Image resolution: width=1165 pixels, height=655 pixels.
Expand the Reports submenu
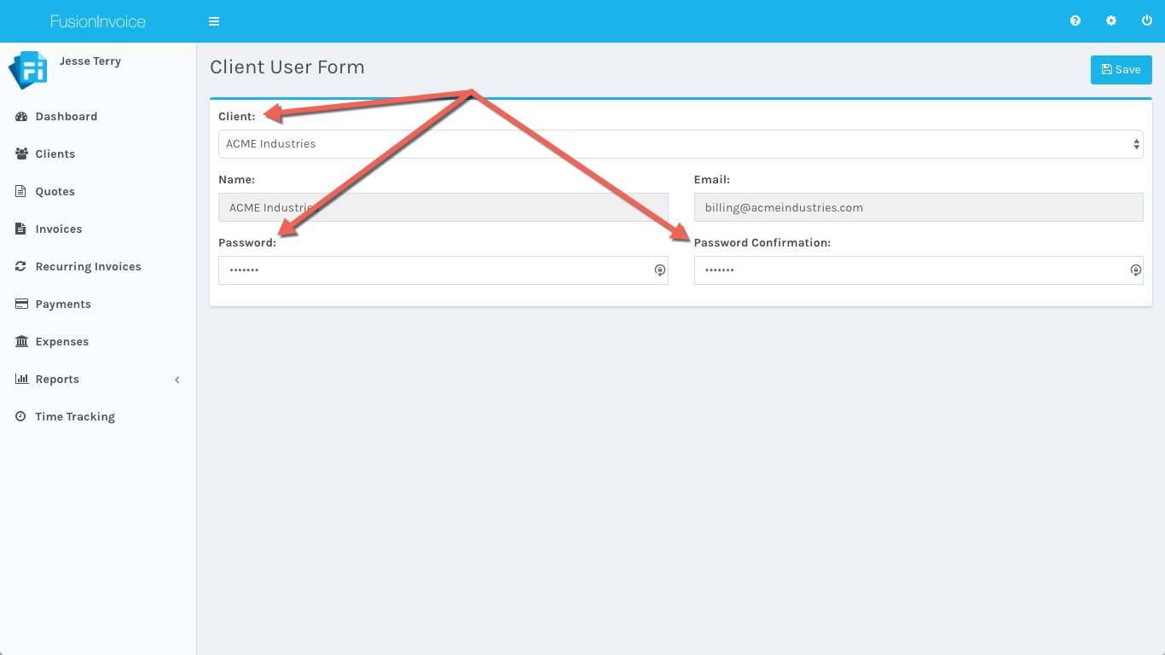(x=57, y=380)
